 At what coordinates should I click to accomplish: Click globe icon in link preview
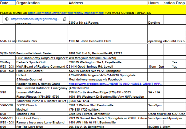pyautogui.click(x=7, y=19)
